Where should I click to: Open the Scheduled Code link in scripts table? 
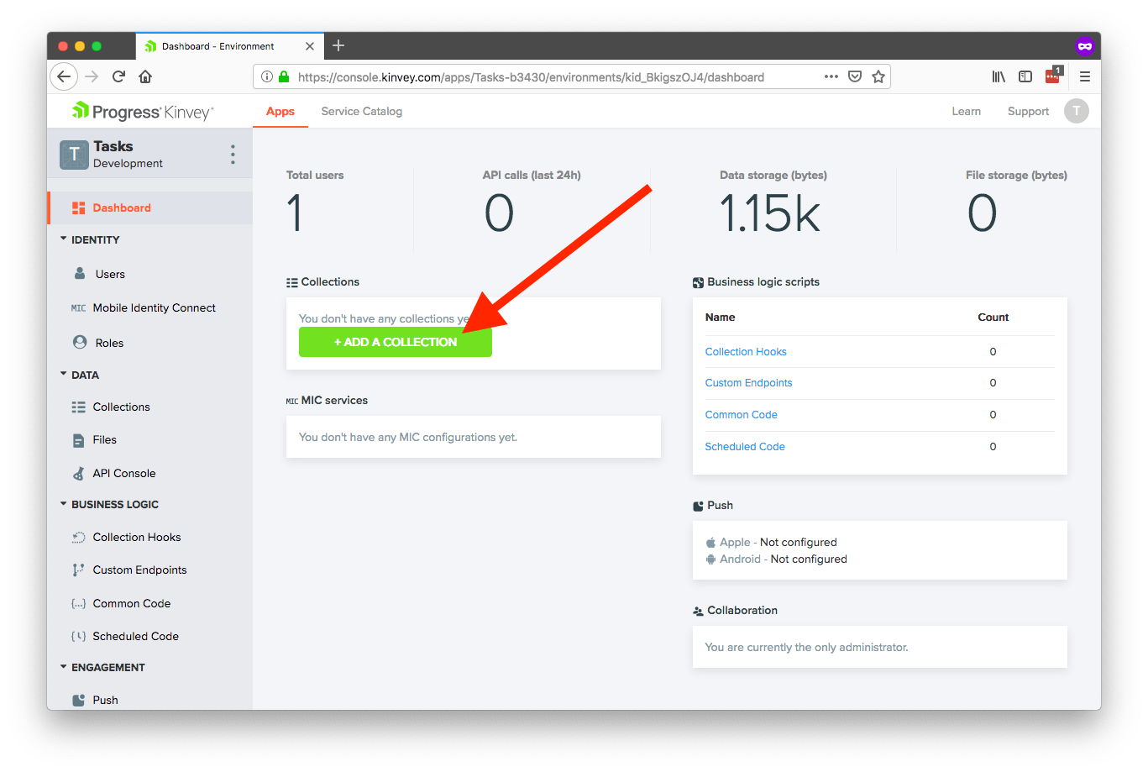coord(745,447)
